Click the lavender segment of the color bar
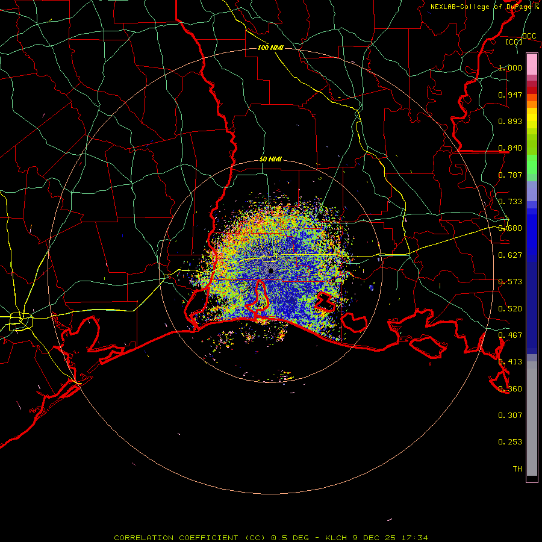 click(x=532, y=191)
